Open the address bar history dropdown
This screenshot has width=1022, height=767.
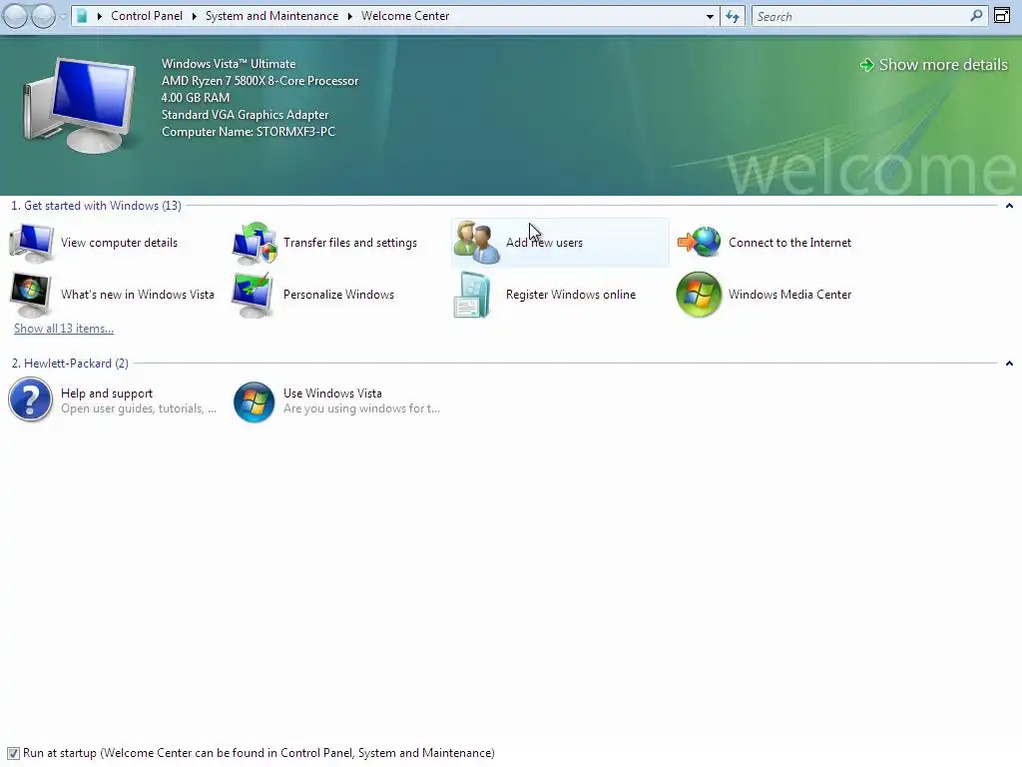click(710, 16)
